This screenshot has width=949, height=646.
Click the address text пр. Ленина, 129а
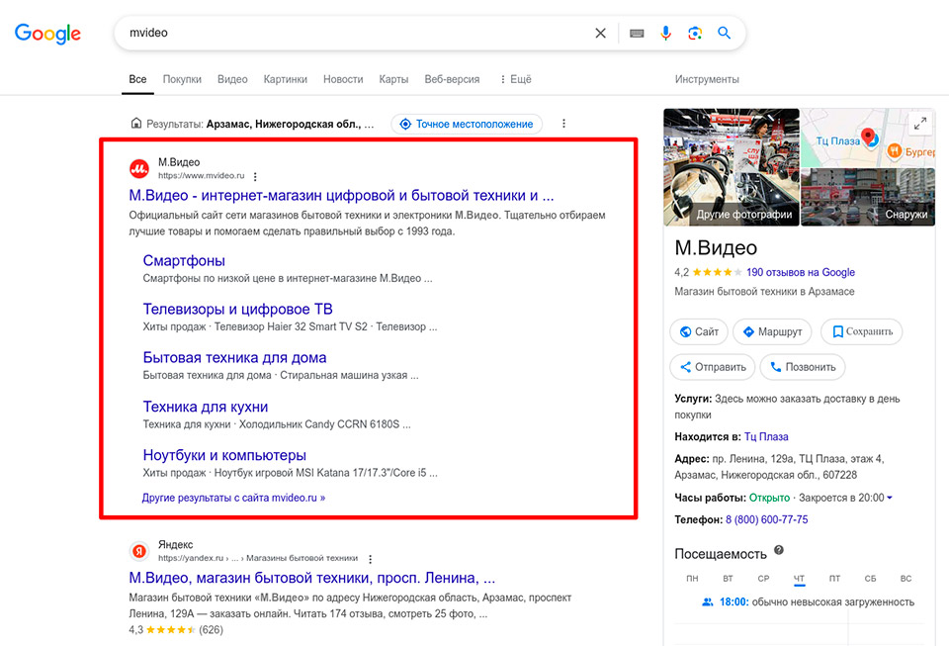(751, 459)
